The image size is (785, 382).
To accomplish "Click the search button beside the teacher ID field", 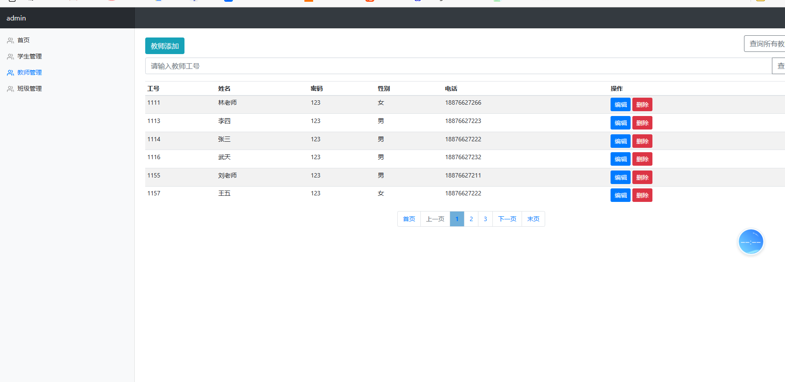I will (x=778, y=66).
